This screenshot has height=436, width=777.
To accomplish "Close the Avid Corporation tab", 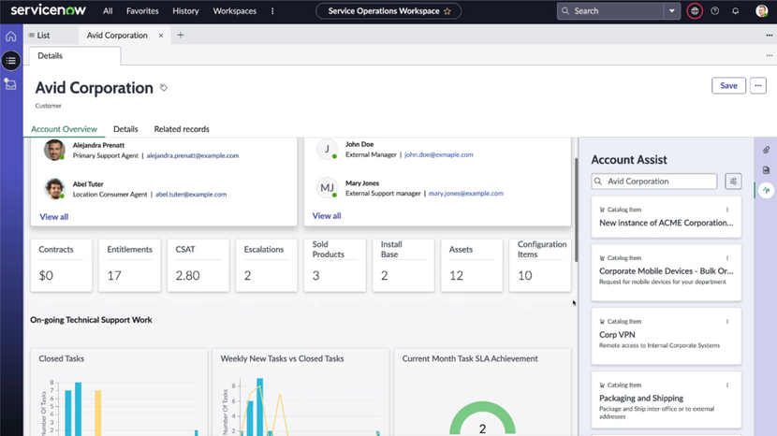I will click(161, 36).
